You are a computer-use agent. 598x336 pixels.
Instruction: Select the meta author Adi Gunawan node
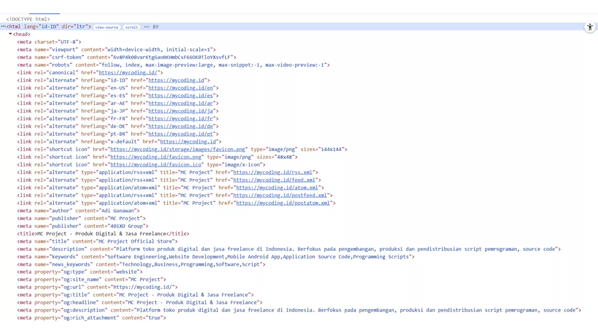pos(78,211)
